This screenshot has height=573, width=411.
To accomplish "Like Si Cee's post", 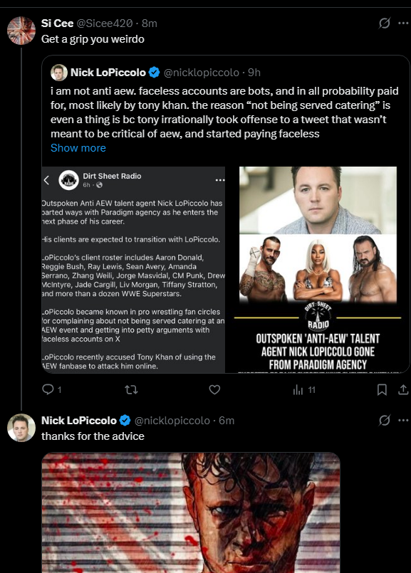I will (x=214, y=390).
